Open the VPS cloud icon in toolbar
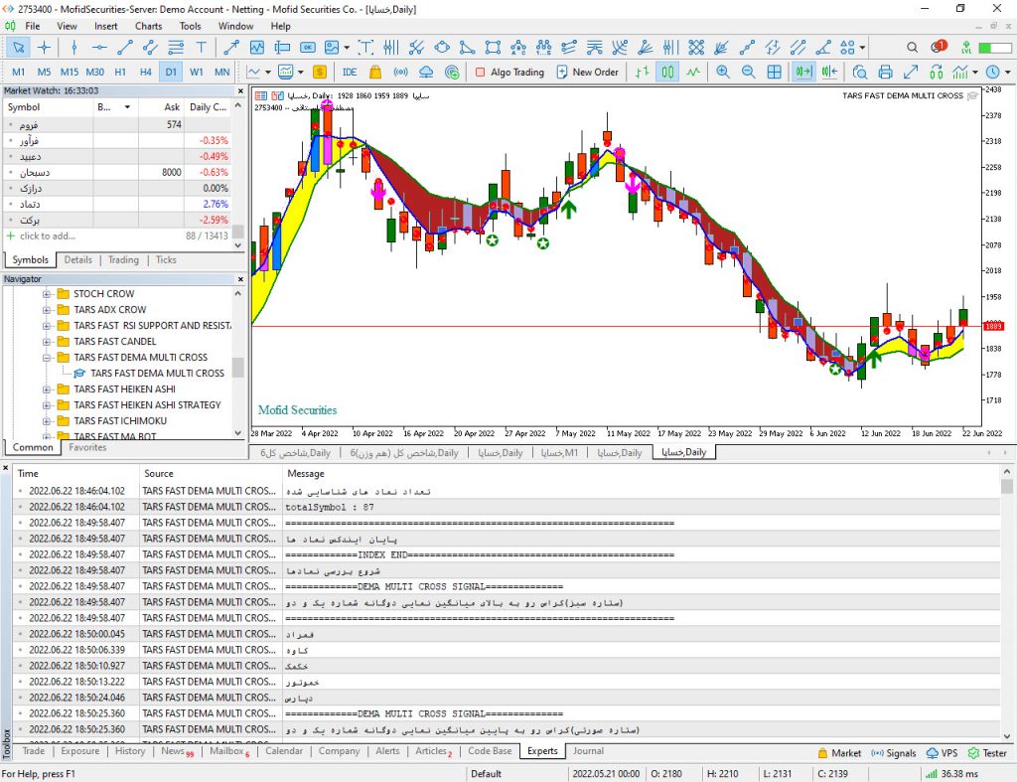 [426, 72]
